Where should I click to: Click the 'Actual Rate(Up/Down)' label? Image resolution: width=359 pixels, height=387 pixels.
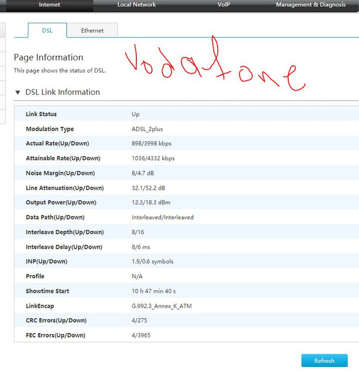tap(57, 143)
